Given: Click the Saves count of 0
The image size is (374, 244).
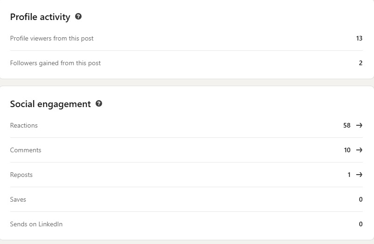Looking at the screenshot, I should pyautogui.click(x=360, y=199).
